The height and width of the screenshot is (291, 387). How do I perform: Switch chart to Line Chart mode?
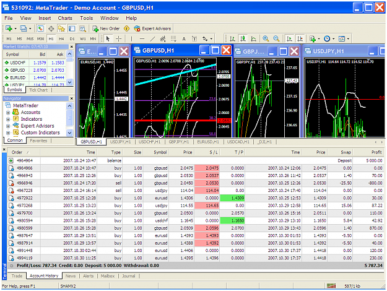[253, 38]
